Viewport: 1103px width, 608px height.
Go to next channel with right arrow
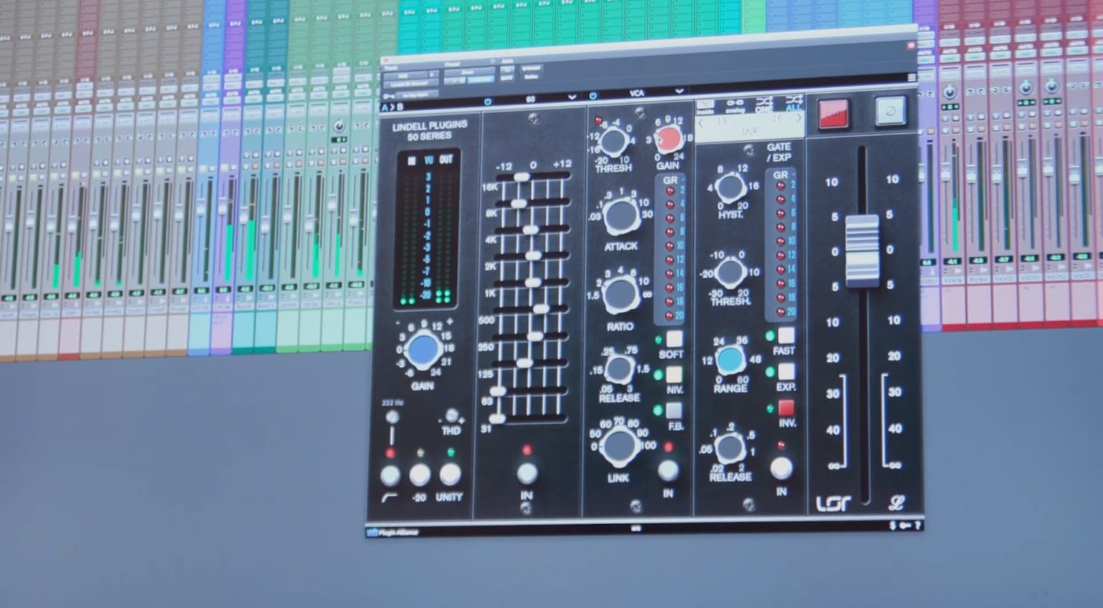coord(800,118)
